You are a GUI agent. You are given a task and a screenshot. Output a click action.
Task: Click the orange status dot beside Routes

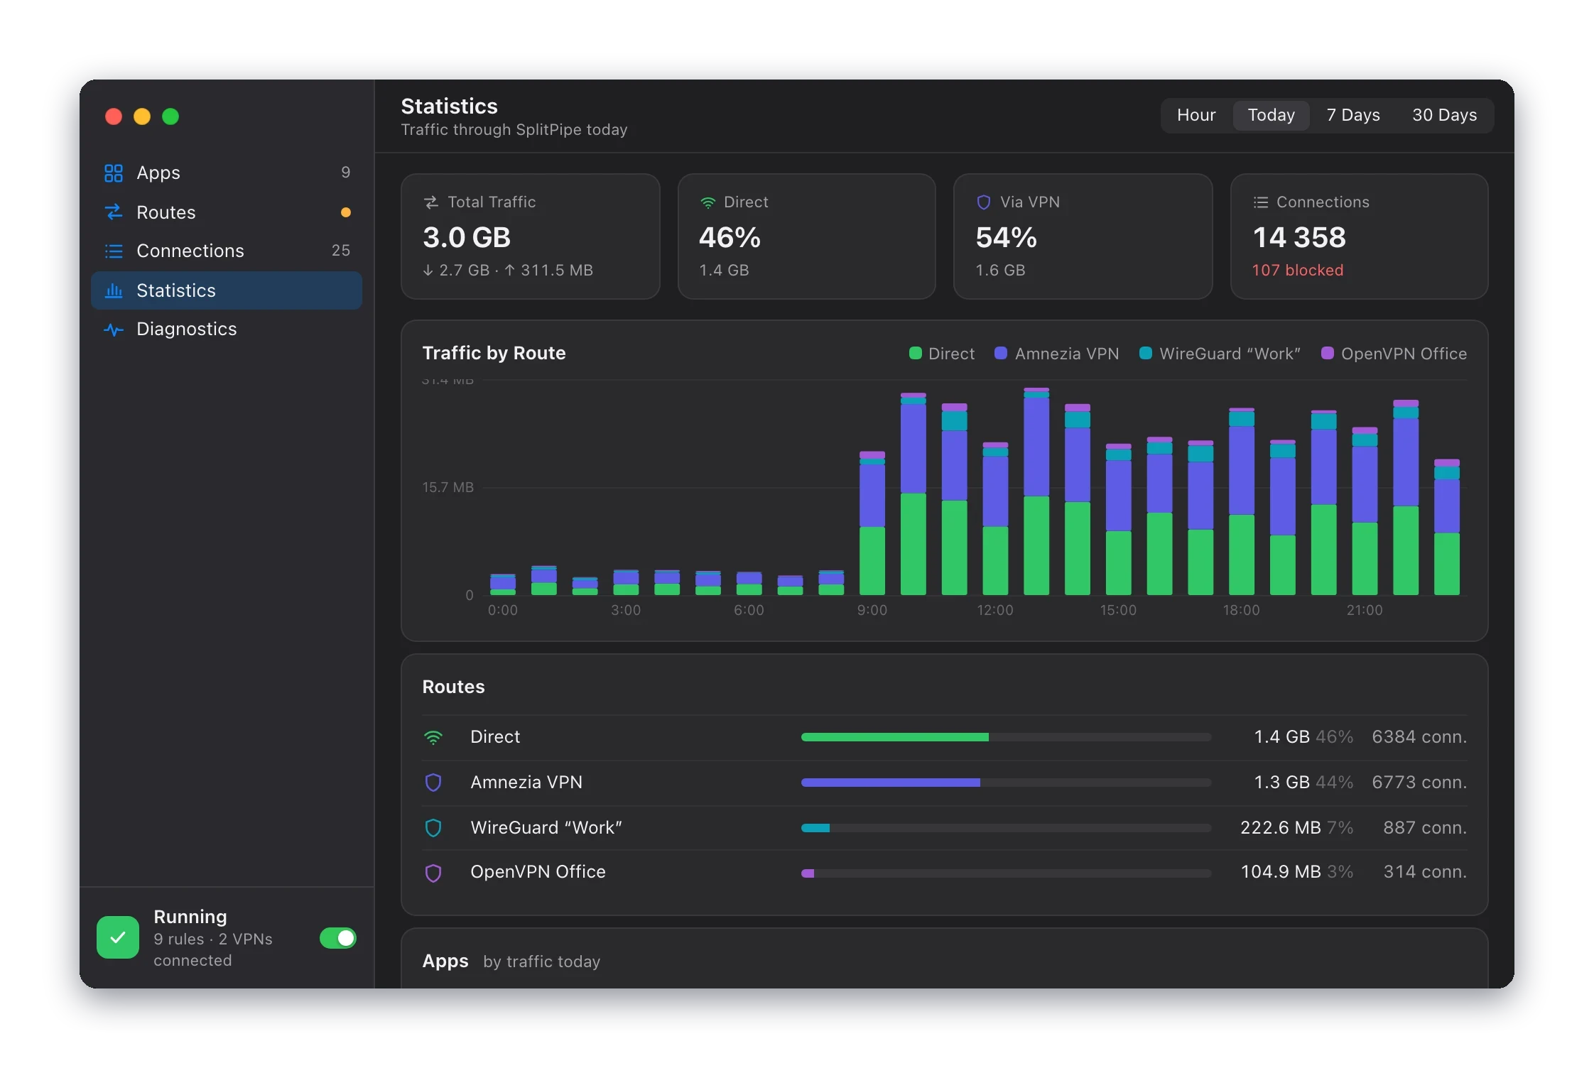click(346, 212)
